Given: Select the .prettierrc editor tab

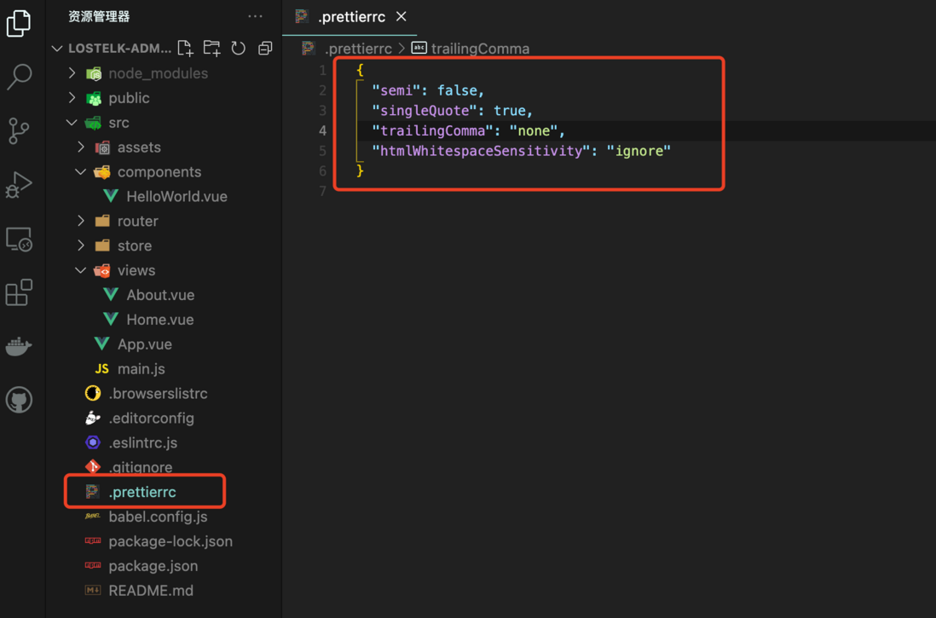Looking at the screenshot, I should tap(350, 17).
